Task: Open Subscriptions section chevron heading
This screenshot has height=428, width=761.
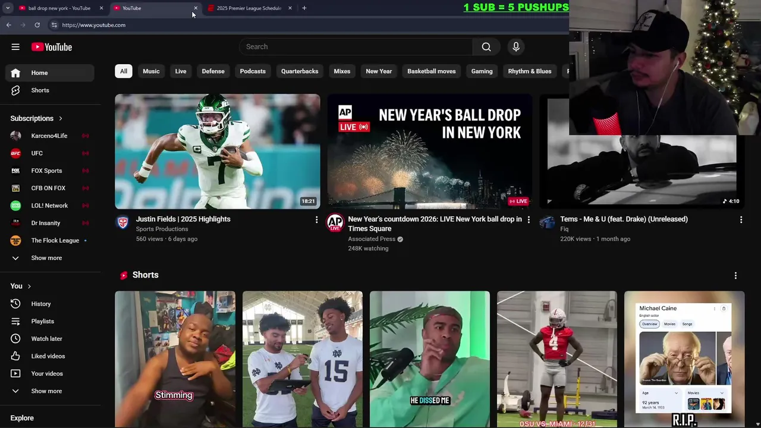Action: [36, 118]
